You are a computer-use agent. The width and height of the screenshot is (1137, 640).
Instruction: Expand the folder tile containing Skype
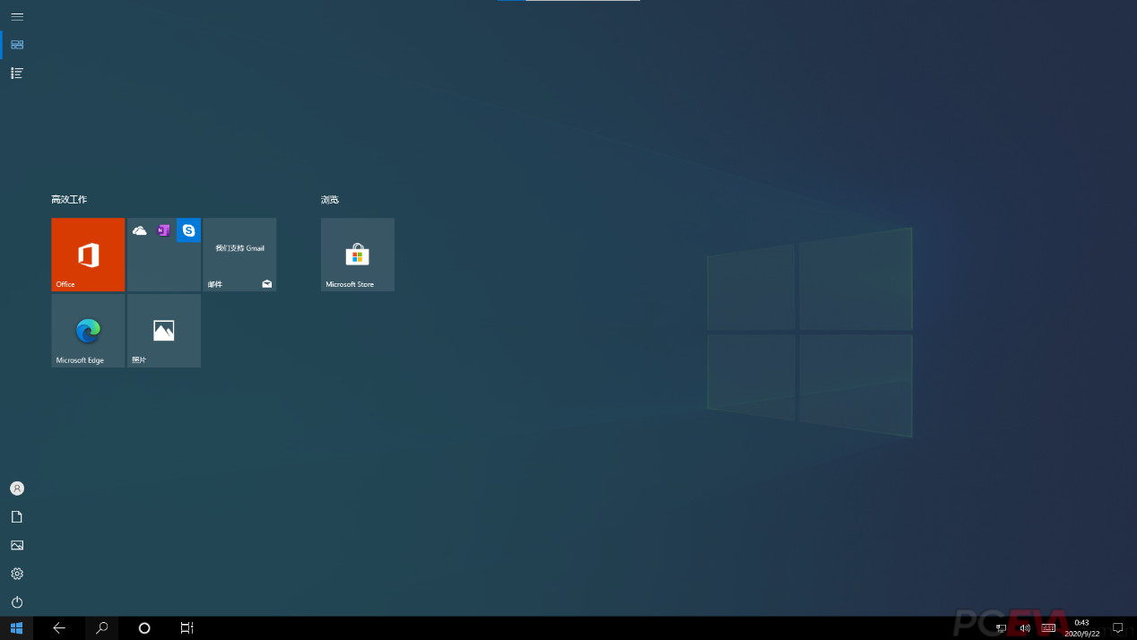(163, 255)
